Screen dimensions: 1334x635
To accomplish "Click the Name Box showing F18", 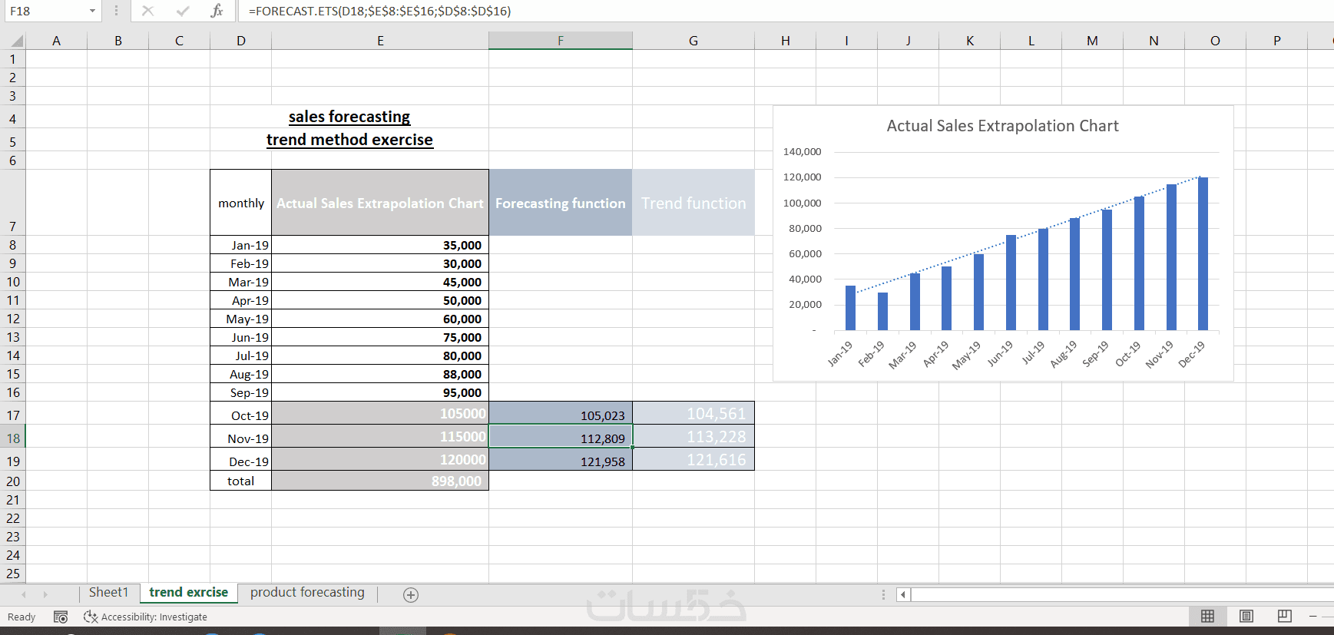I will [x=46, y=11].
